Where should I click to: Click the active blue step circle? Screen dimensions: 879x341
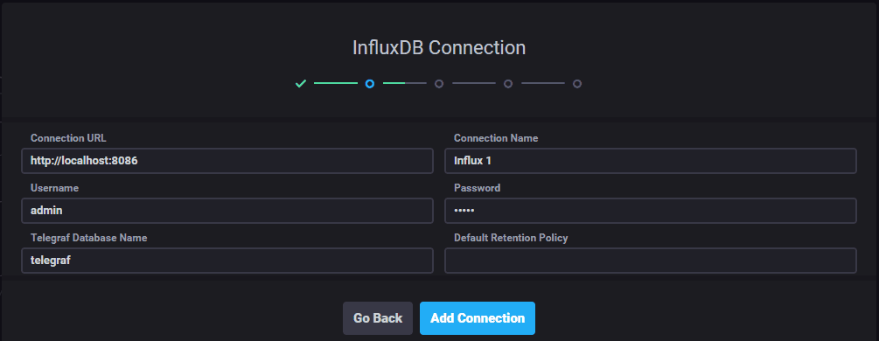point(370,84)
